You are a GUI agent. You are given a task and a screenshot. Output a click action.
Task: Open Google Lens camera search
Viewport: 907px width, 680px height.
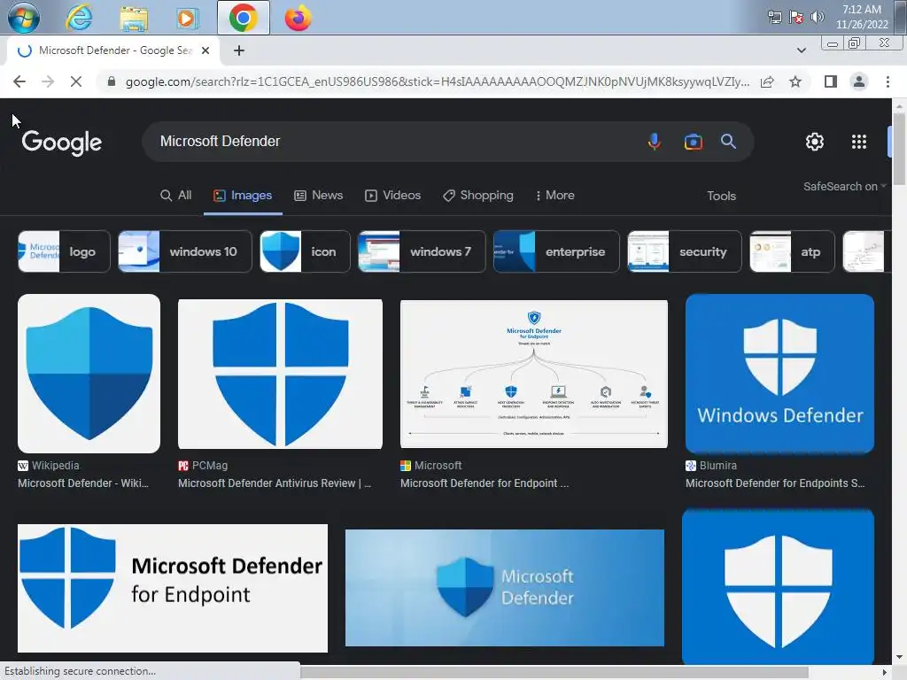(693, 141)
